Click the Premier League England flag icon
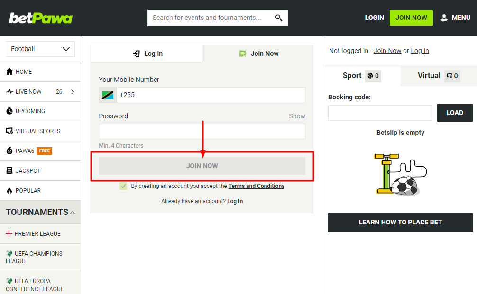 (x=9, y=233)
